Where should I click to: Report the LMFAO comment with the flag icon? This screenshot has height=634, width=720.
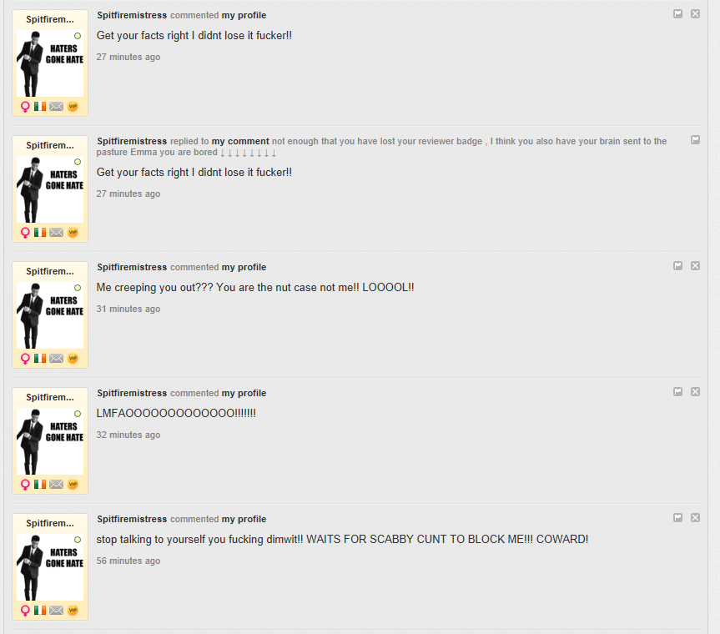click(677, 391)
